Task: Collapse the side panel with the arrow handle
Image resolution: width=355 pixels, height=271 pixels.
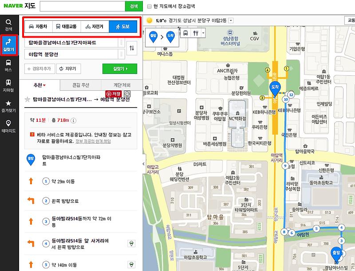Action: tap(144, 164)
